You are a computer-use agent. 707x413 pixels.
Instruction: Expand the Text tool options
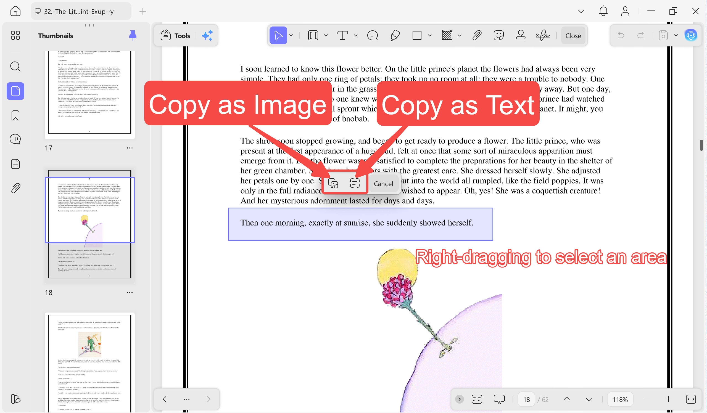click(355, 36)
